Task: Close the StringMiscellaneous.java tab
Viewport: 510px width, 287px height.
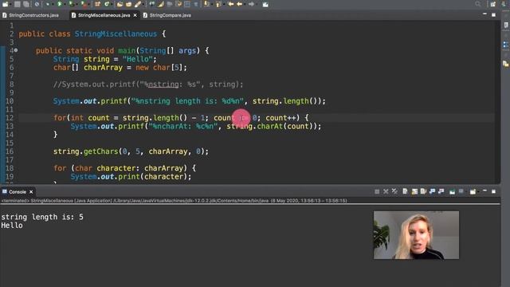Action: pos(135,15)
